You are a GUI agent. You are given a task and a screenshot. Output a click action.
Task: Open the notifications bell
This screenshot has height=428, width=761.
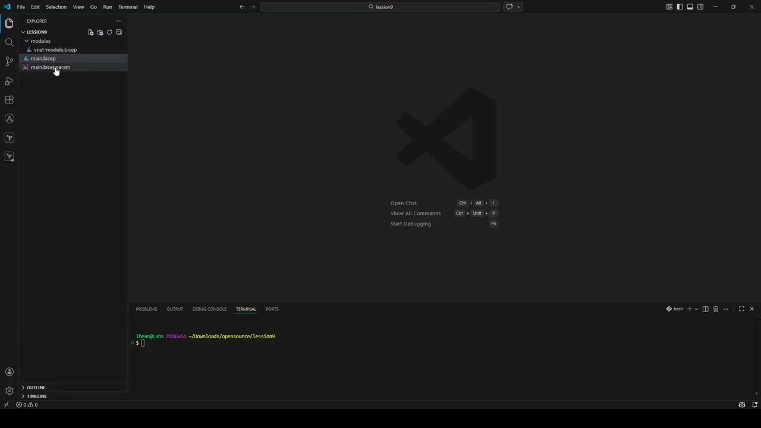click(754, 405)
